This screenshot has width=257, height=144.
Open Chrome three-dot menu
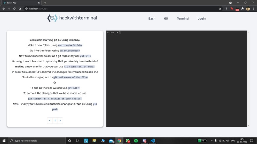click(x=253, y=9)
